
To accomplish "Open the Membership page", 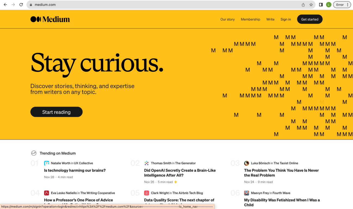I will pos(250,19).
